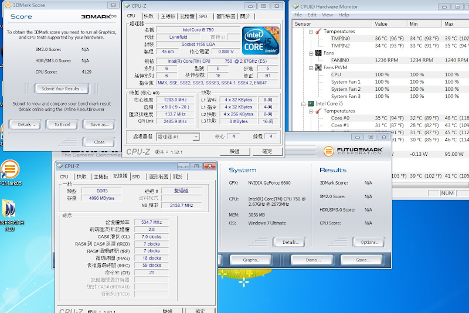Switch to SPD tab in lower CPU-Z window
This screenshot has width=469, height=313.
[x=136, y=176]
